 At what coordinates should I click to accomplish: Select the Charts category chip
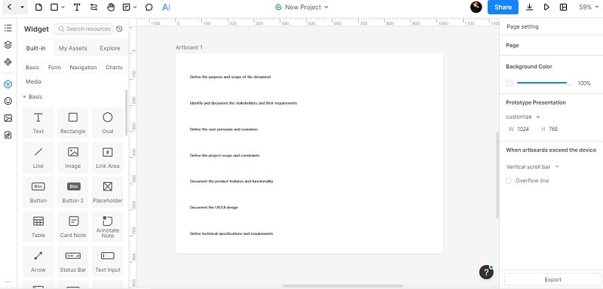point(115,67)
